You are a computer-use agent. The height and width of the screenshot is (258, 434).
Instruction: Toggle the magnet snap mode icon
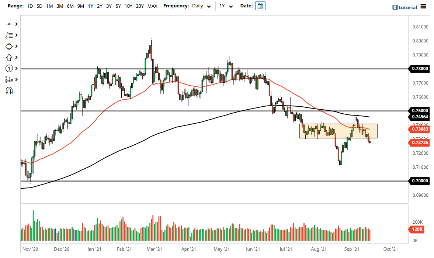(x=9, y=91)
